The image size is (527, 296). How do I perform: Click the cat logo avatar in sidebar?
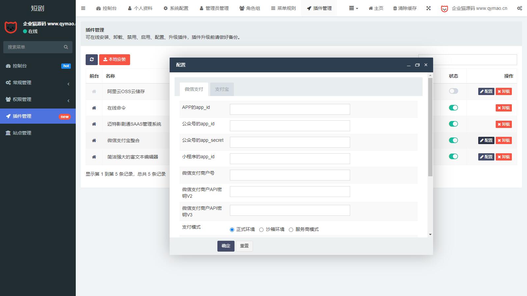11,27
